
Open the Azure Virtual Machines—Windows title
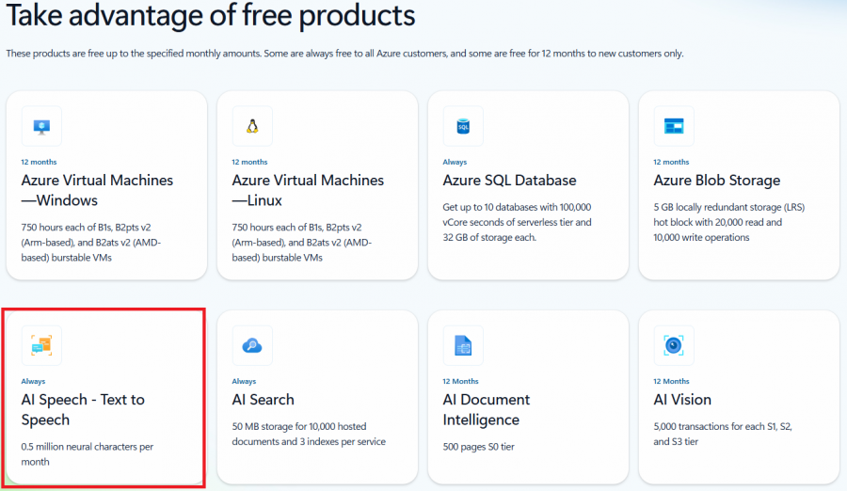97,190
